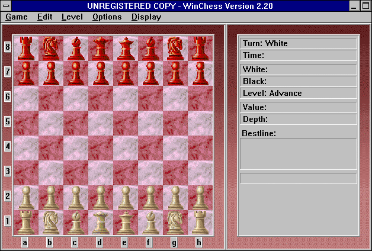Screen dimensions: 372x251
Task: Select the white pawn on g2
Action: click(x=175, y=198)
